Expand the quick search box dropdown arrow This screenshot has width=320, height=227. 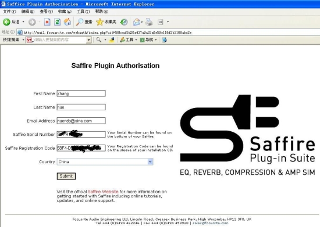point(88,40)
